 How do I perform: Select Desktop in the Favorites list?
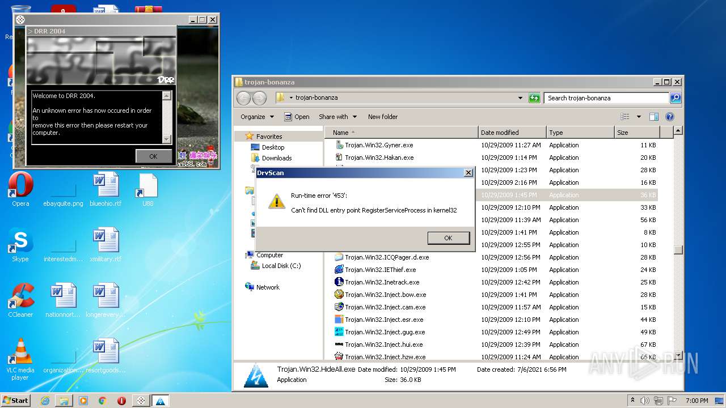click(268, 147)
